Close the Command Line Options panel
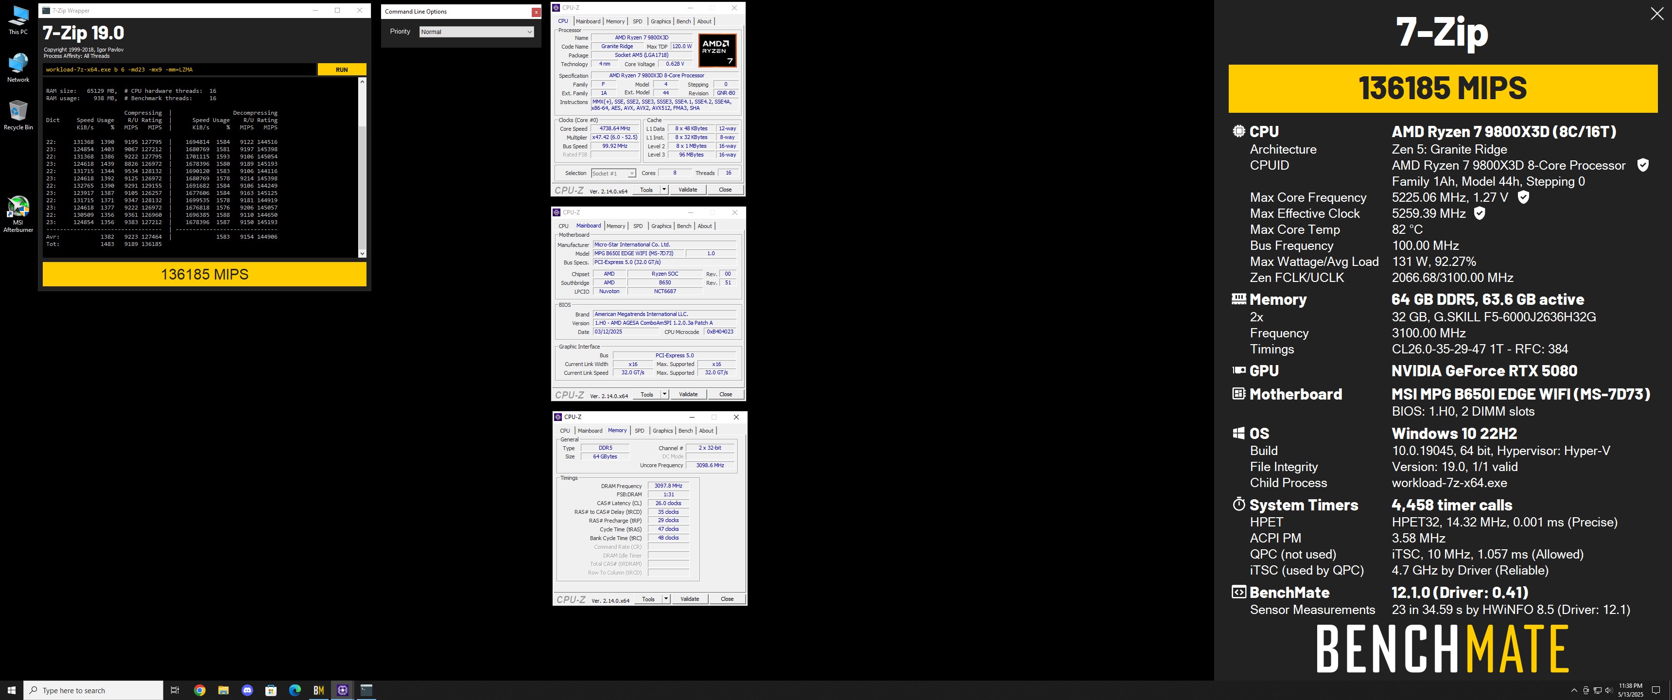Image resolution: width=1672 pixels, height=700 pixels. click(x=536, y=12)
